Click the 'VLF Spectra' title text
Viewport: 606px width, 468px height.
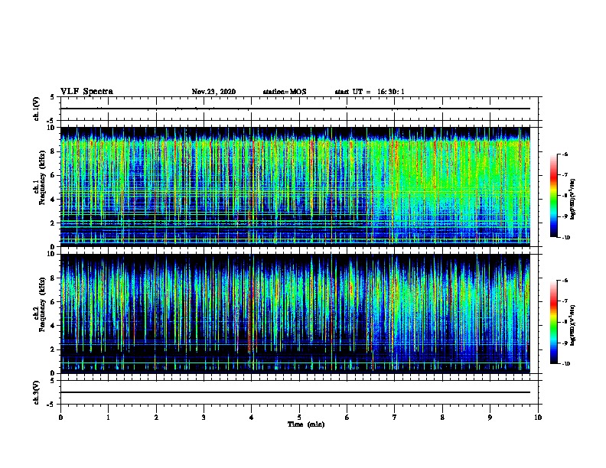(x=86, y=92)
